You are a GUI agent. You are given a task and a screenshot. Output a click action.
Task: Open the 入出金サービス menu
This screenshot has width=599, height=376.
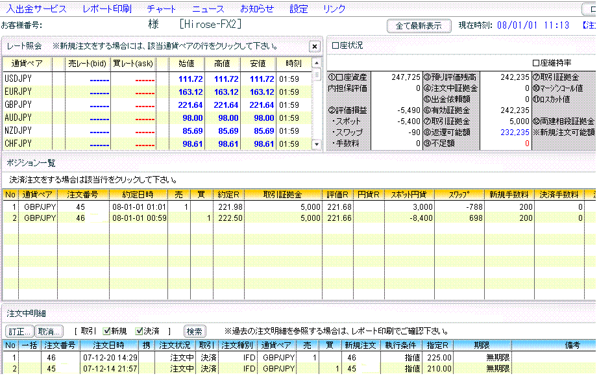[x=36, y=9]
